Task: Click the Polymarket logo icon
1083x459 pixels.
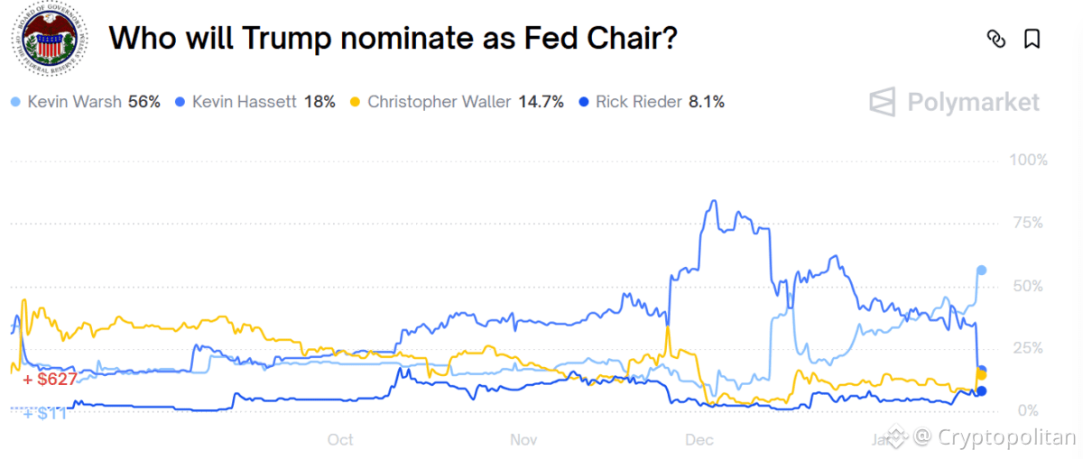Action: (883, 102)
